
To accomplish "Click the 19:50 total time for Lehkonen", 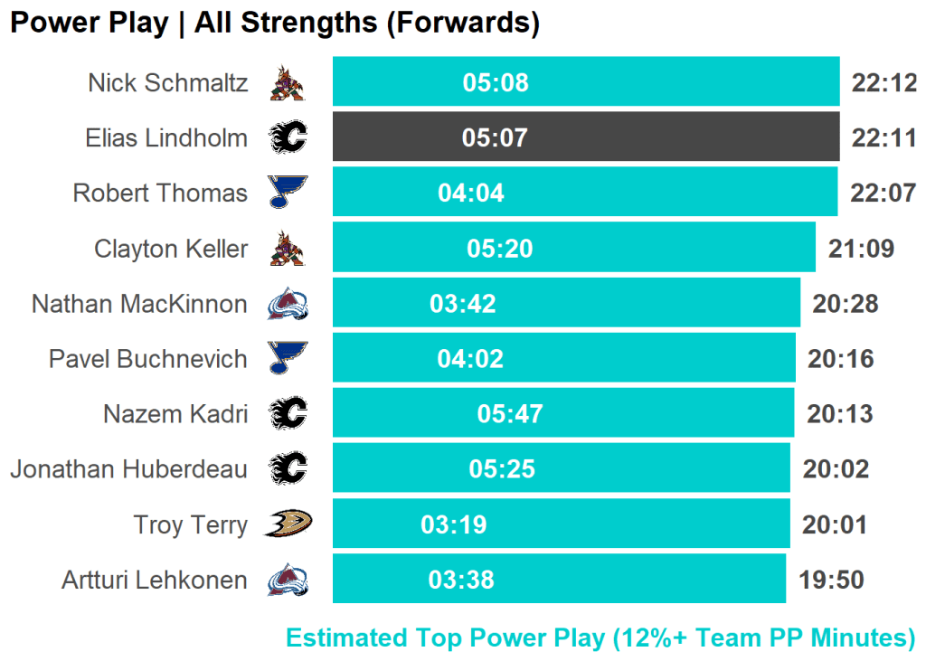I will pos(831,580).
